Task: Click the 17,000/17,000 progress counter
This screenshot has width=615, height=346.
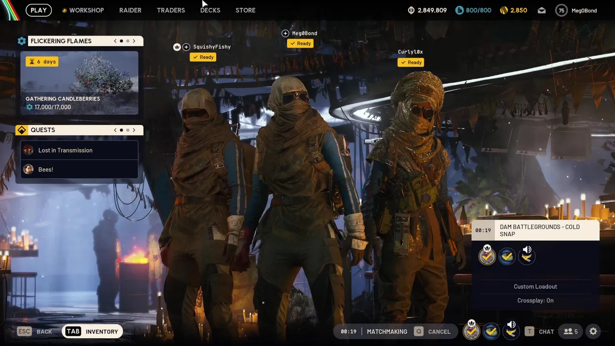Action: 49,107
